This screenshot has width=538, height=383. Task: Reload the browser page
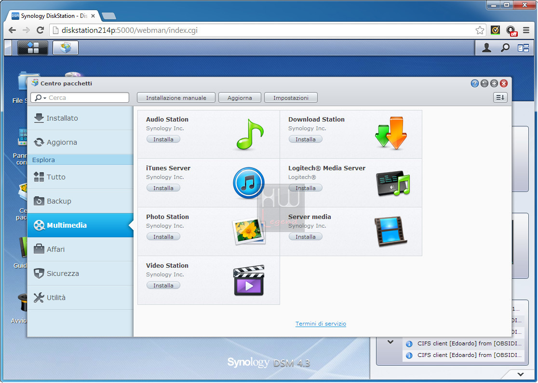click(x=40, y=30)
